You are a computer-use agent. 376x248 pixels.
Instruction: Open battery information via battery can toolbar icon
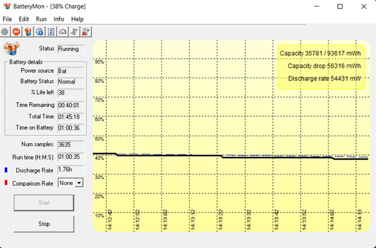coord(28,31)
